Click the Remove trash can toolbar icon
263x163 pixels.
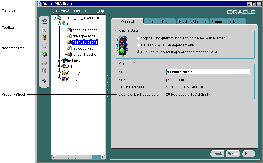click(x=44, y=70)
